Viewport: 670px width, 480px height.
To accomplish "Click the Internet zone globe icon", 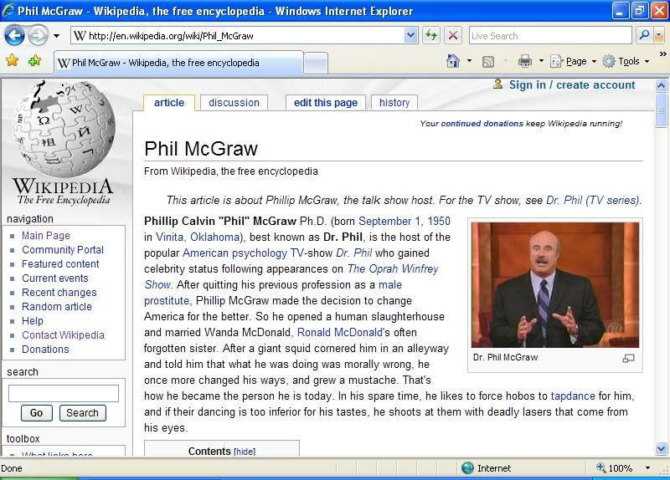I will tap(468, 468).
